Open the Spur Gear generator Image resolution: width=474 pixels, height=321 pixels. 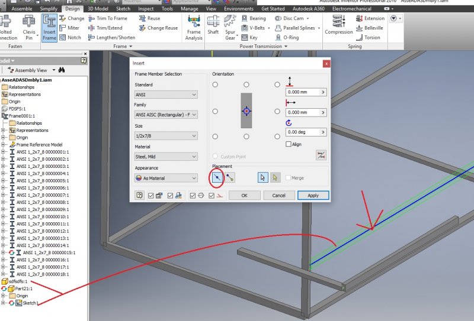click(230, 28)
